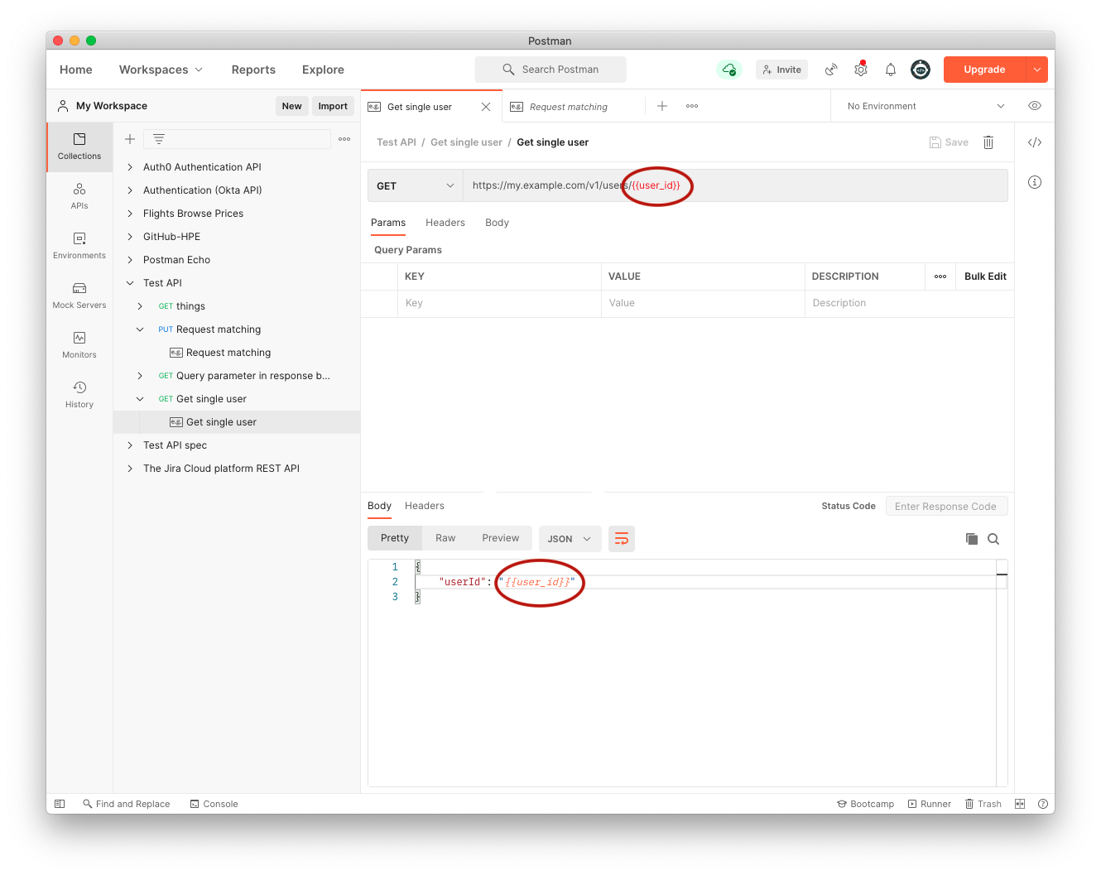Click the Save button
Viewport: 1101px width, 875px height.
pos(949,142)
